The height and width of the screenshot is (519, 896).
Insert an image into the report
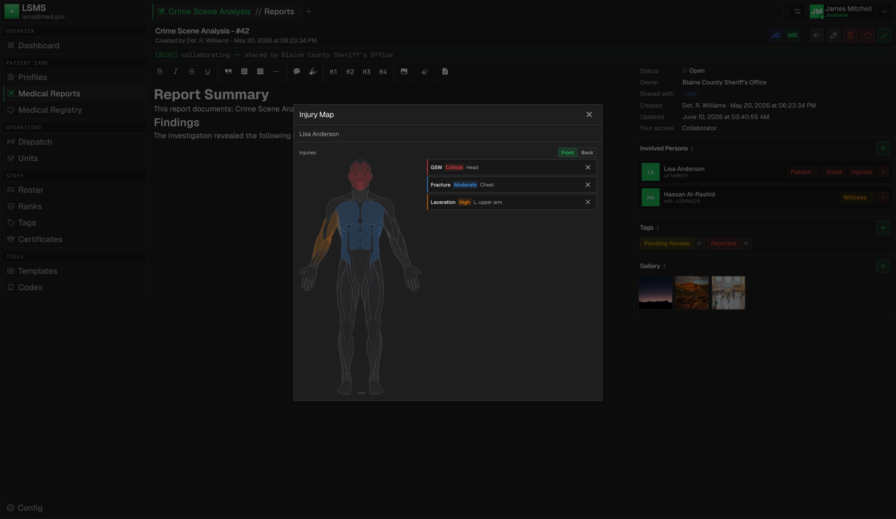point(404,72)
